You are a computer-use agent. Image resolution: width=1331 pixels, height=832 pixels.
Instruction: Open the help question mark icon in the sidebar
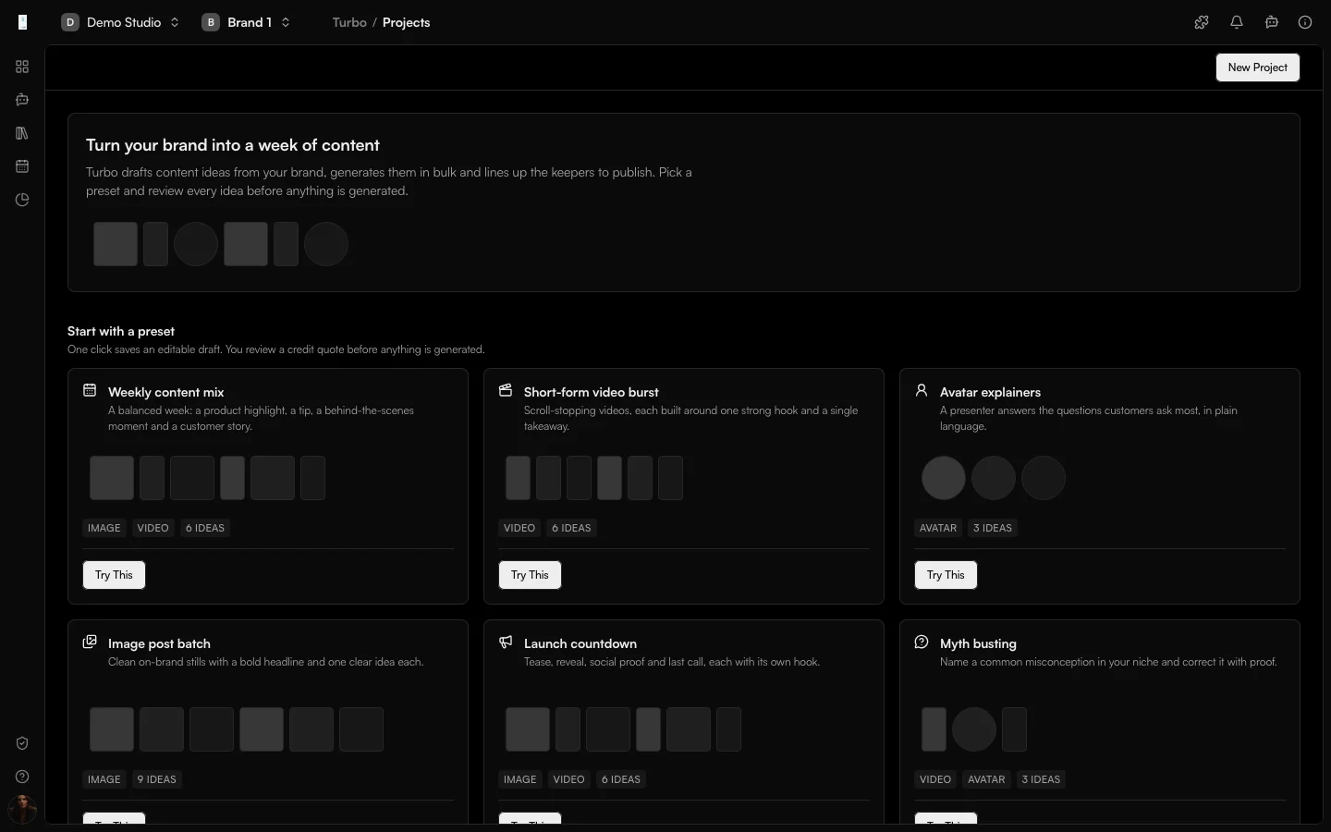22,777
